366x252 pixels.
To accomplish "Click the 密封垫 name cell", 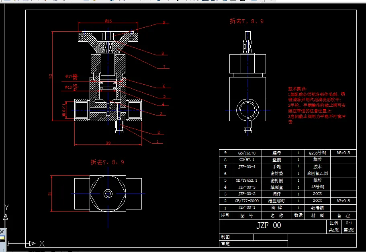I will click(277, 173).
